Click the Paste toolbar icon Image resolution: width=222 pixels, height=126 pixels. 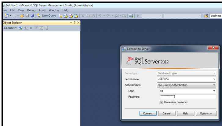tap(93, 16)
